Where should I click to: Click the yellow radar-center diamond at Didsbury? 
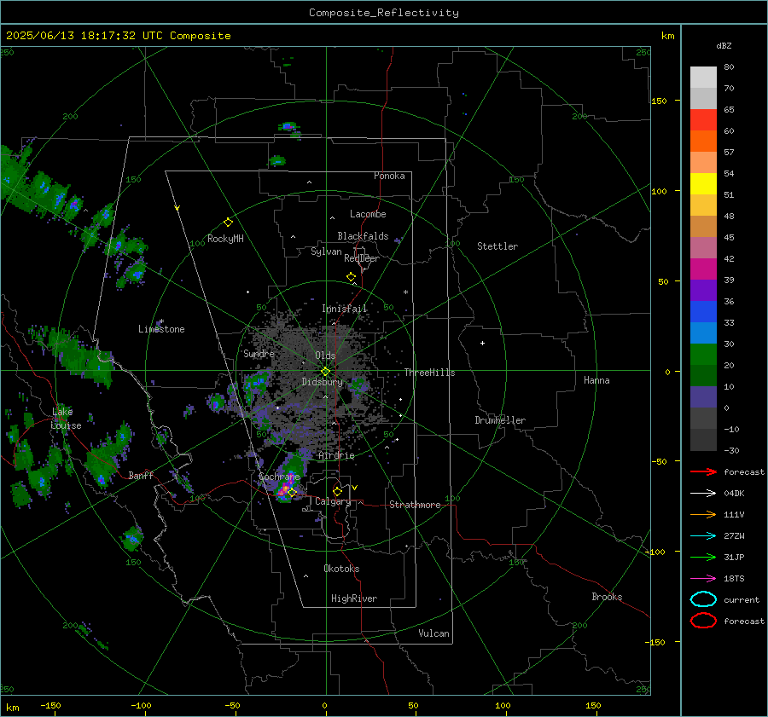click(x=325, y=372)
